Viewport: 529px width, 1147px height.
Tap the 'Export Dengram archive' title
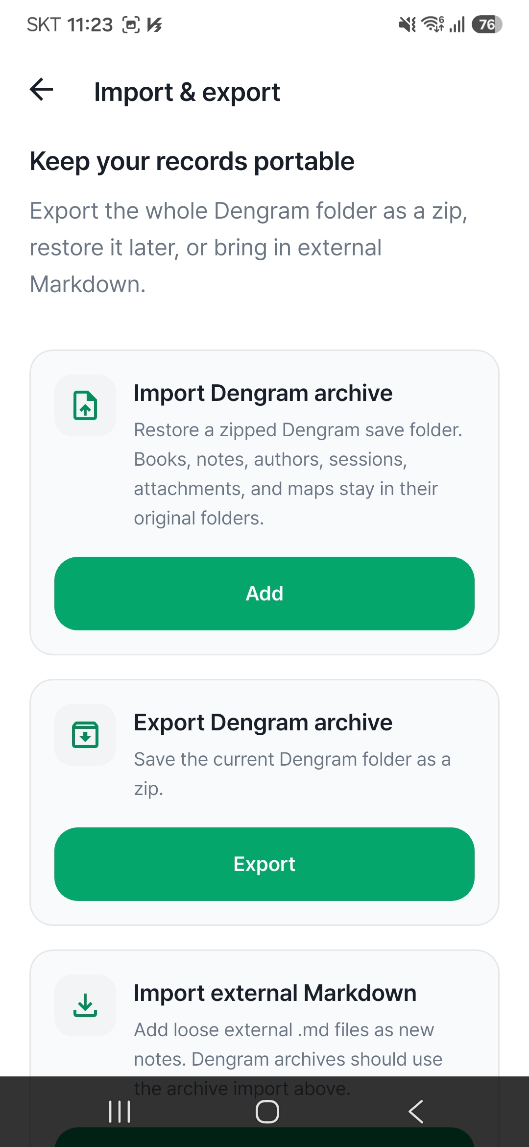[x=263, y=723]
